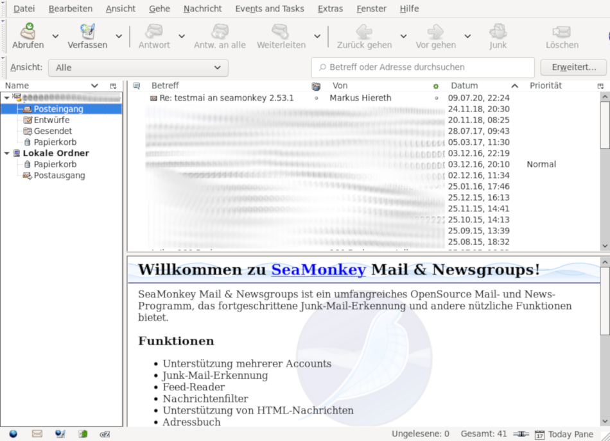Open the Bearbeiten menu
Screen dimensions: 610x441
71,8
